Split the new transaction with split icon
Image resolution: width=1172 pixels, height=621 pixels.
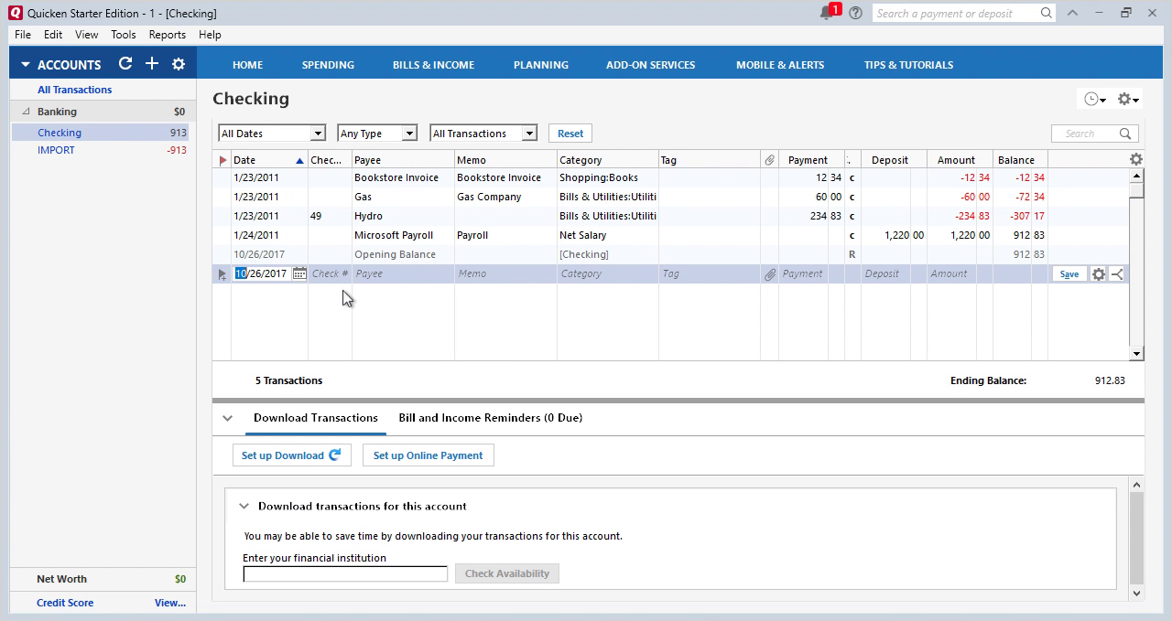coord(1117,273)
